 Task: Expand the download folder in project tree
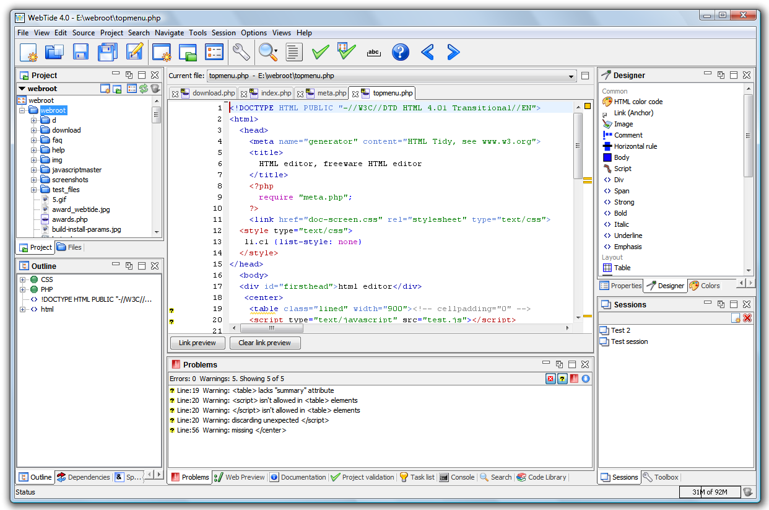pos(34,130)
